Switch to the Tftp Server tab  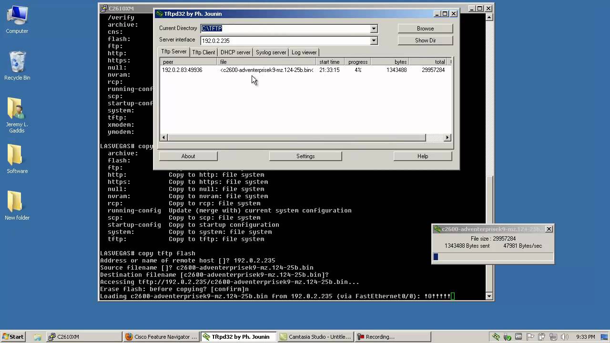[x=174, y=52]
